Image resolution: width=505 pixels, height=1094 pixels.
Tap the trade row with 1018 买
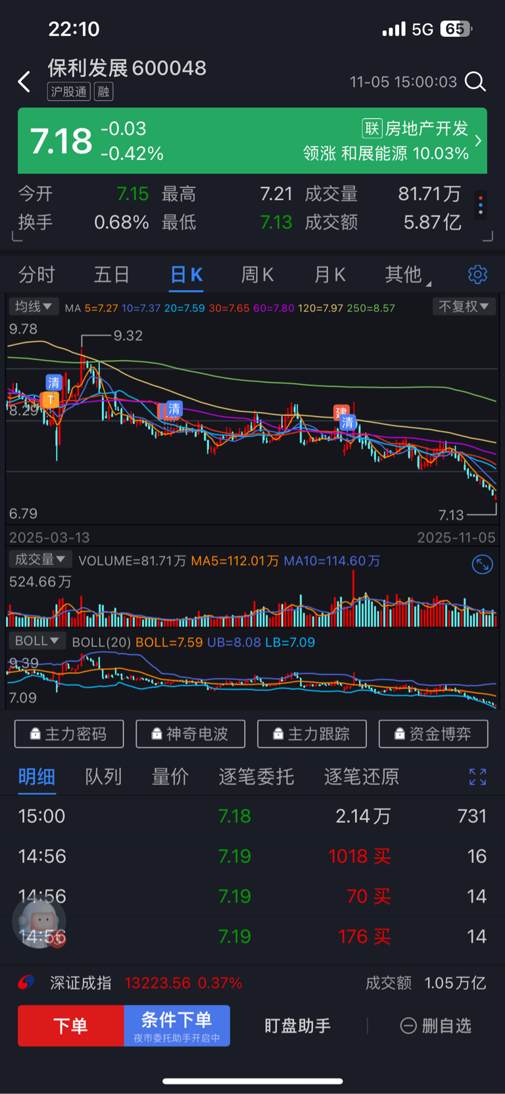pyautogui.click(x=252, y=856)
